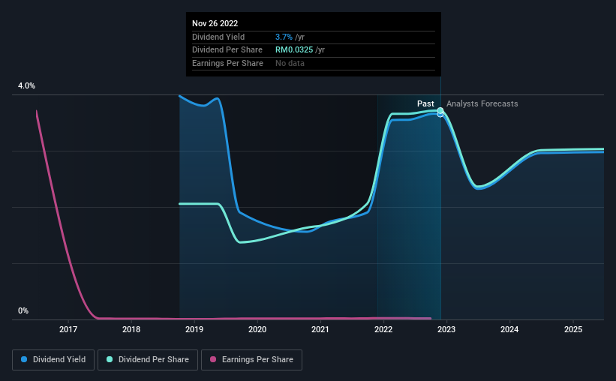Click the 4.0% y-axis label
This screenshot has height=381, width=616.
point(26,85)
